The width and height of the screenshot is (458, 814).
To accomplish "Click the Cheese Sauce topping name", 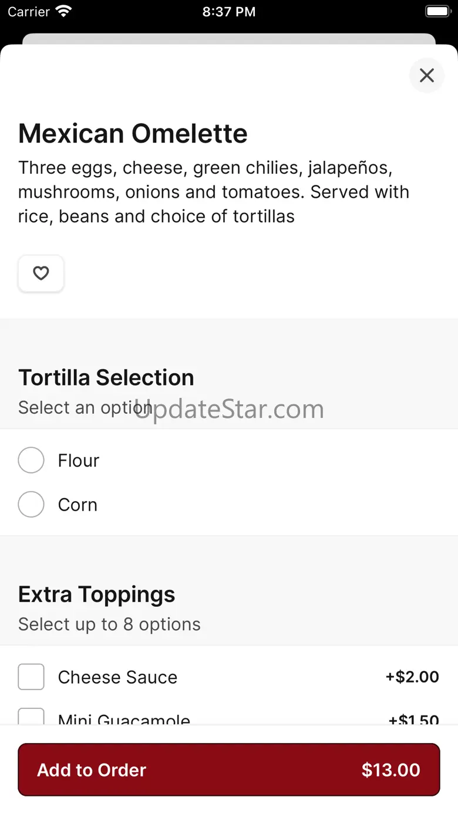I will [x=117, y=677].
